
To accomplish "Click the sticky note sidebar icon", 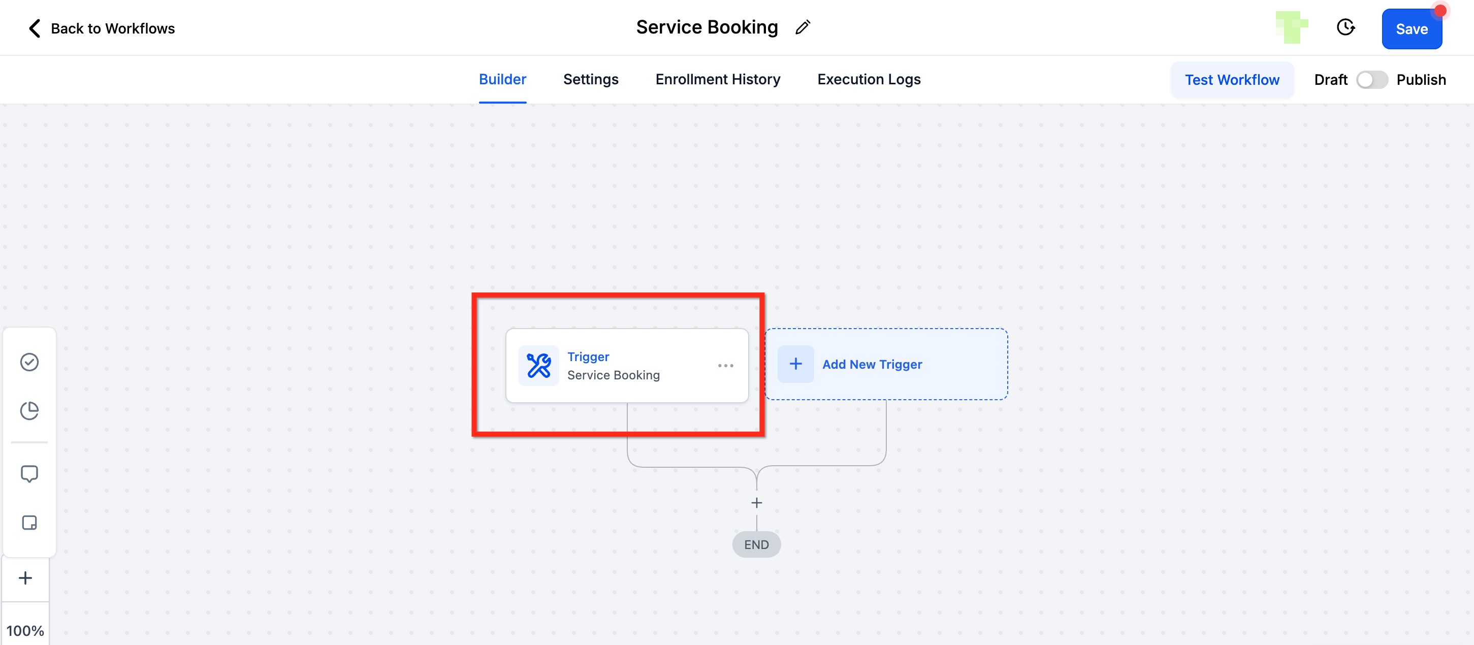I will coord(29,523).
